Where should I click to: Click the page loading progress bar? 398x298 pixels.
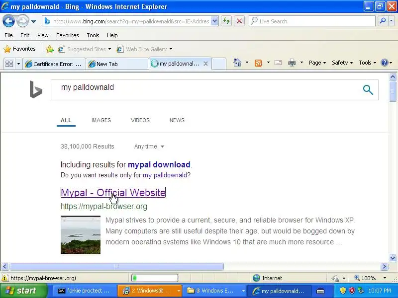click(x=155, y=278)
